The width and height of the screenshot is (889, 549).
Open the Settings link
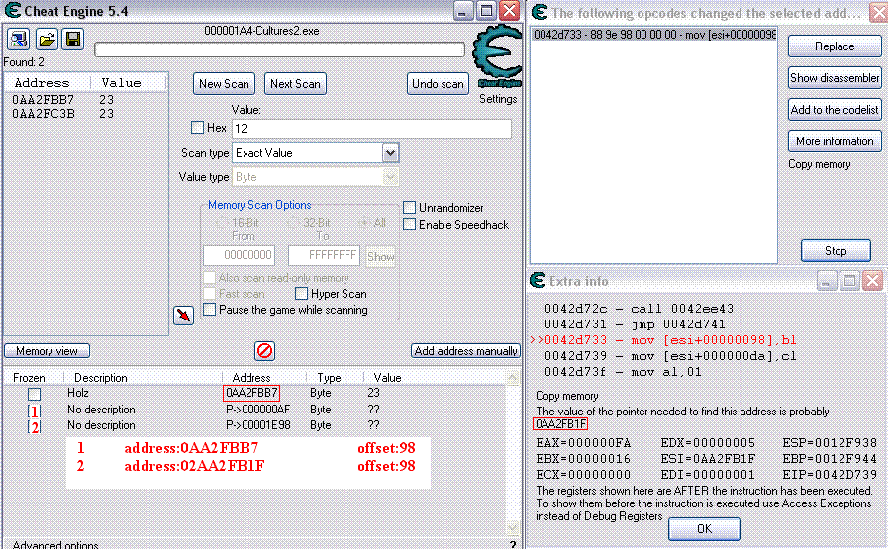[498, 99]
